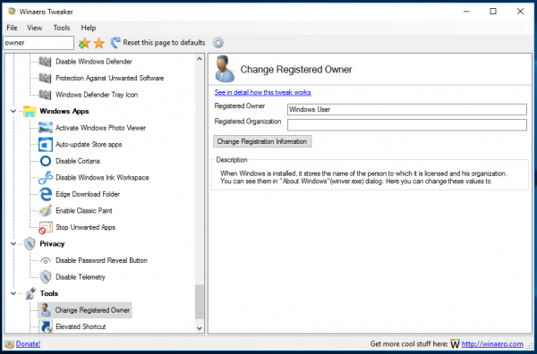The width and height of the screenshot is (537, 354).
Task: Click into the Registered Organization field
Action: point(407,125)
